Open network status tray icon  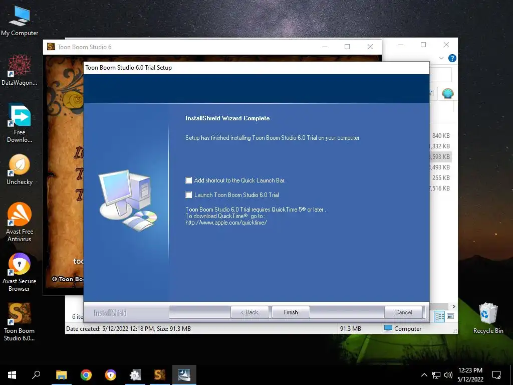coord(436,375)
